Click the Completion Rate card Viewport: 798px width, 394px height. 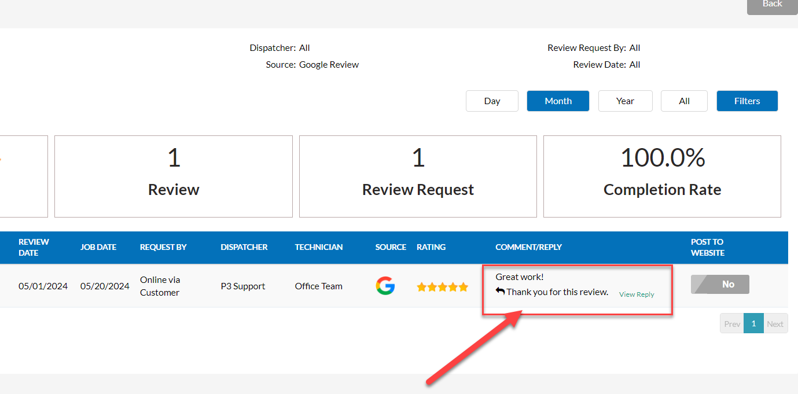click(x=662, y=176)
